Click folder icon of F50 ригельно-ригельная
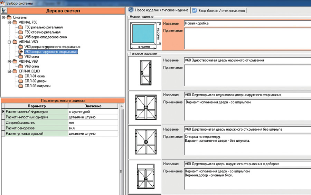 (21, 27)
